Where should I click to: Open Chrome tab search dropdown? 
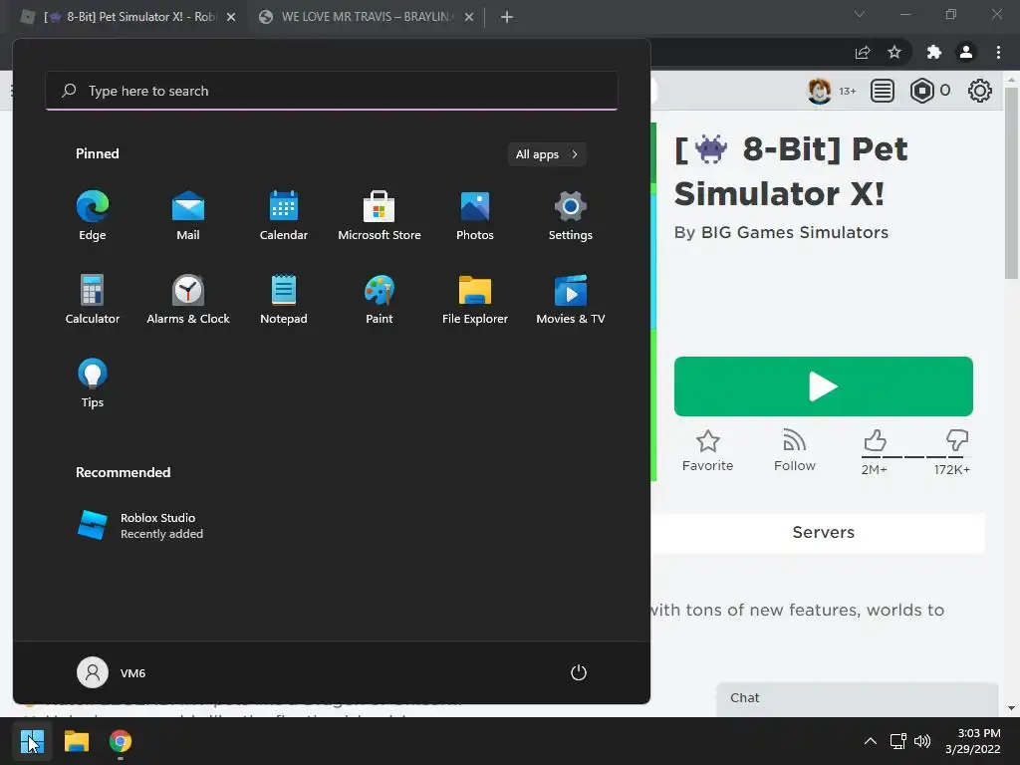[x=860, y=14]
